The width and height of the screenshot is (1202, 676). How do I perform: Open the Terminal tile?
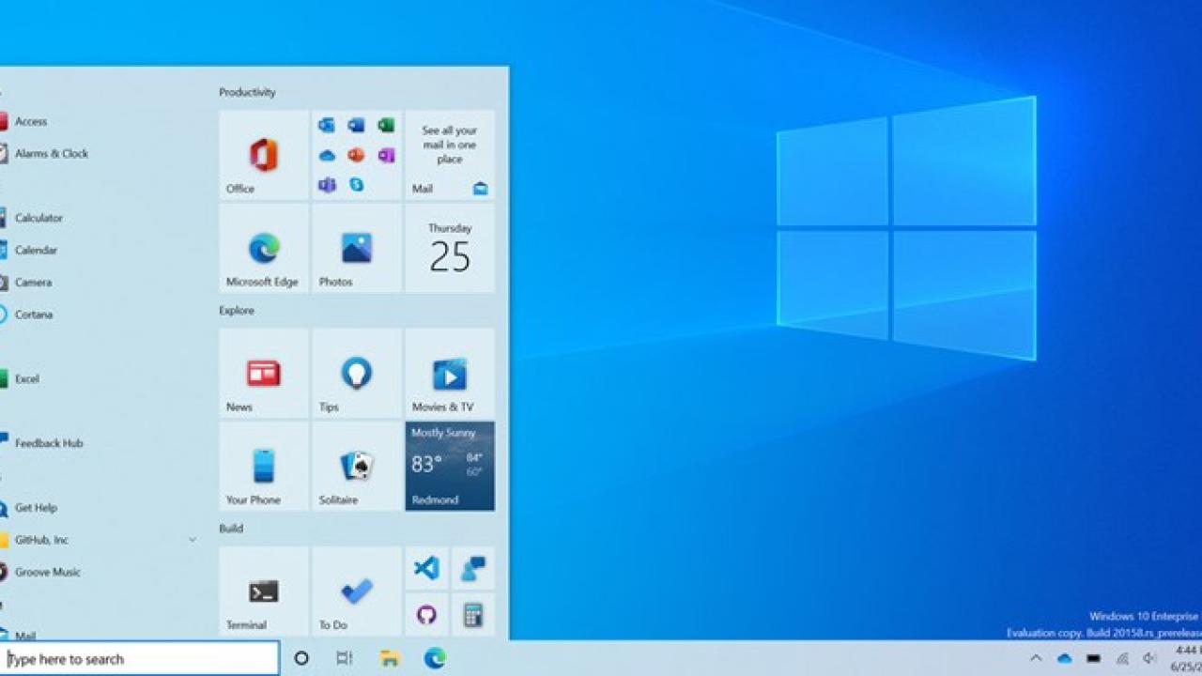[264, 591]
